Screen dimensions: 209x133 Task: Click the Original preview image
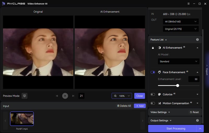coord(38,52)
